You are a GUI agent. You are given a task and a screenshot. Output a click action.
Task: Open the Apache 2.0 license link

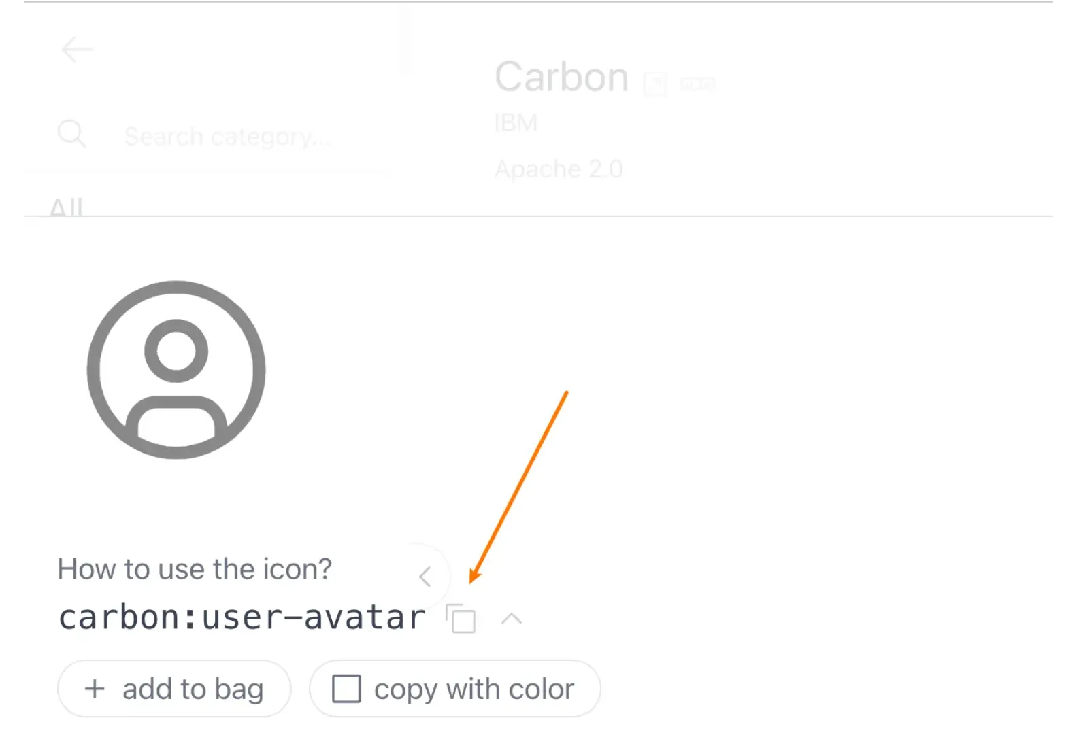pos(559,169)
